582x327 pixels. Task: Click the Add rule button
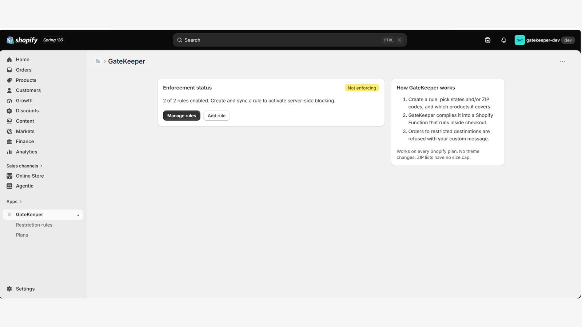click(x=216, y=116)
